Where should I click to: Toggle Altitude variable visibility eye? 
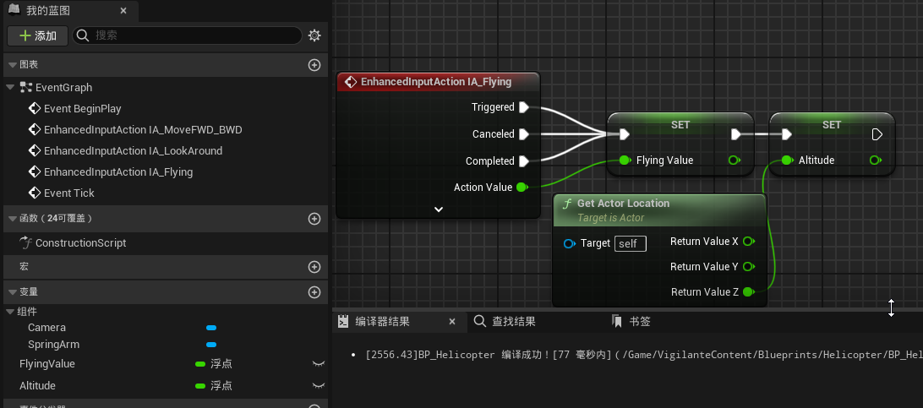(318, 386)
